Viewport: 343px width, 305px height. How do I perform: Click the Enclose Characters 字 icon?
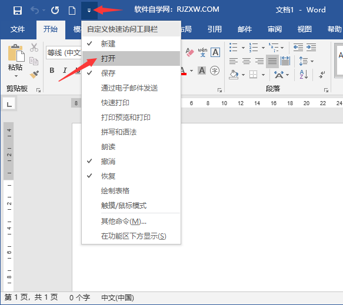point(215,71)
